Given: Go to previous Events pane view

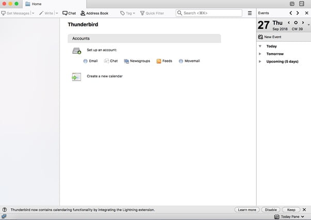Looking at the screenshot, I should point(291,13).
